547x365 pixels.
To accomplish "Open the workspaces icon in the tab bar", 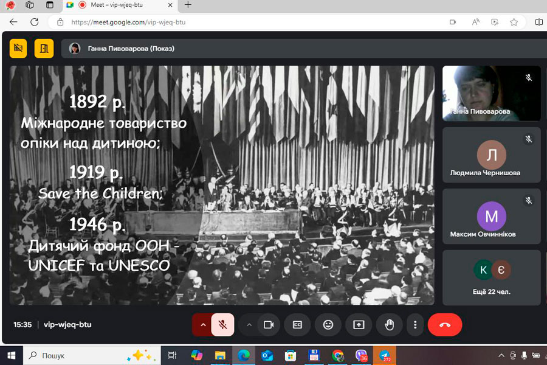I will point(30,5).
